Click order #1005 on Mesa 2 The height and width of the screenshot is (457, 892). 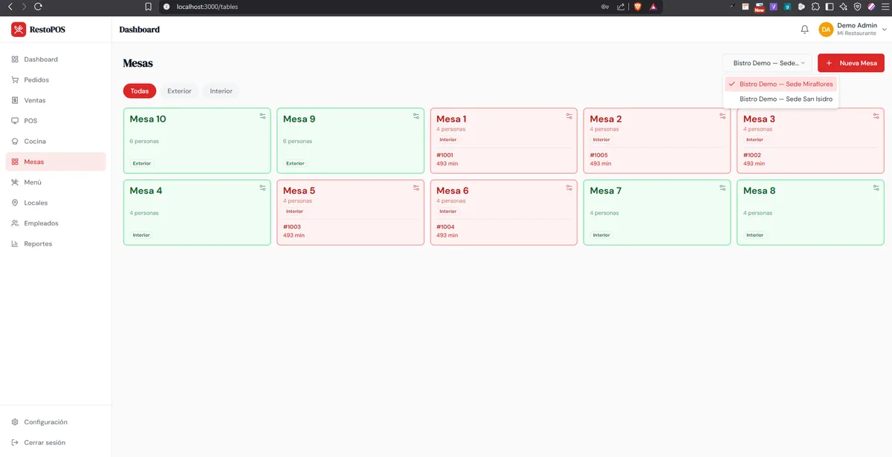598,155
